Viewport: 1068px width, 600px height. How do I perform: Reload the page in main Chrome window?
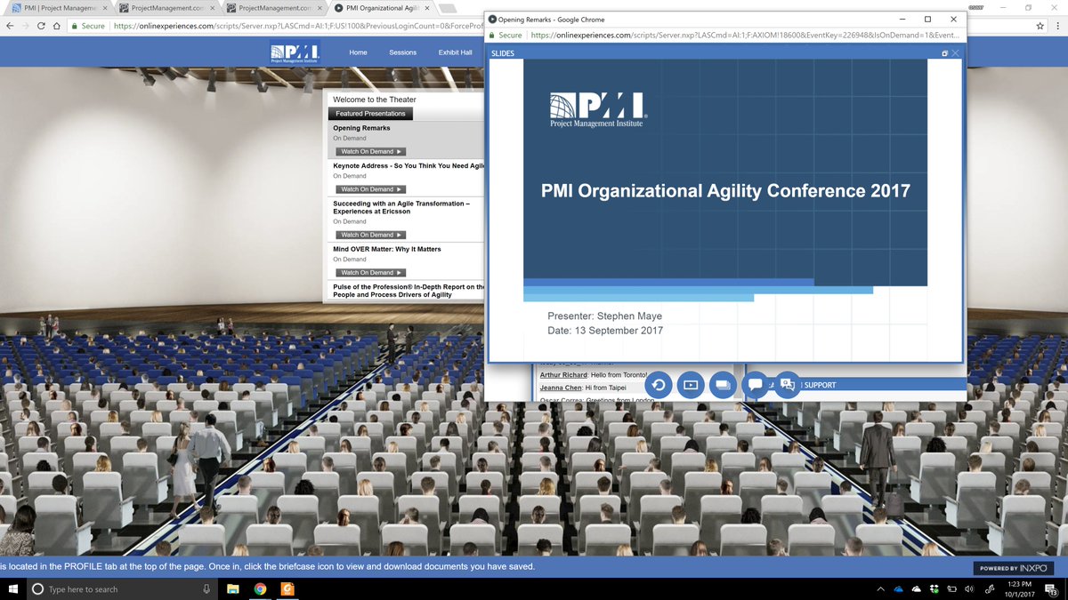[42, 27]
